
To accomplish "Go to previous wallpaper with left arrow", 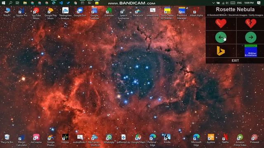I will tap(221, 37).
